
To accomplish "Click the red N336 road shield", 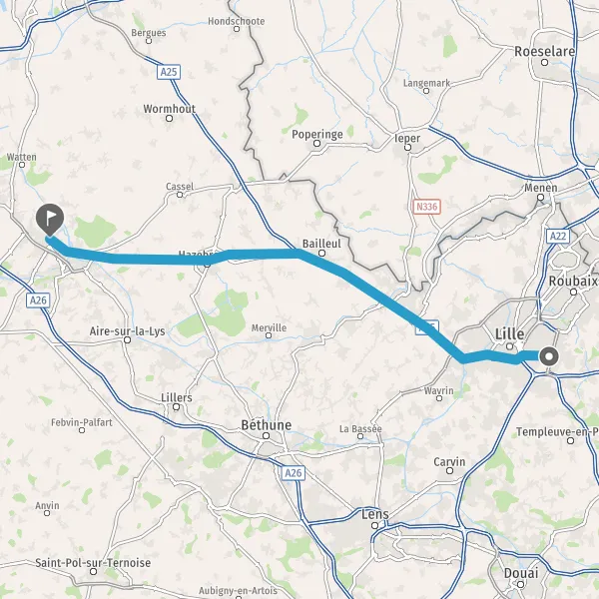I will pos(426,207).
